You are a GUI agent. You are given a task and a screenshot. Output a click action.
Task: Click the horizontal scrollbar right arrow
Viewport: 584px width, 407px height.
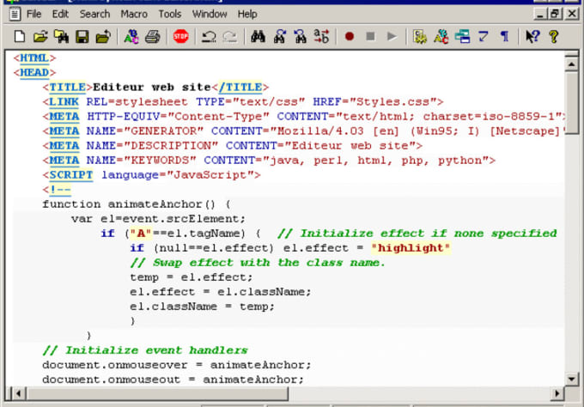point(557,393)
